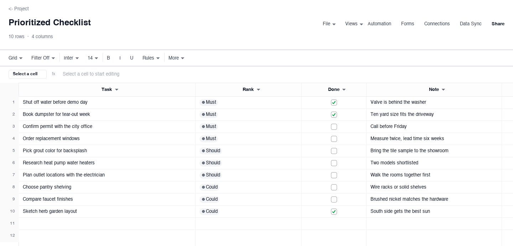
Task: Select note 'South side gets the best sun'
Action: pyautogui.click(x=434, y=211)
